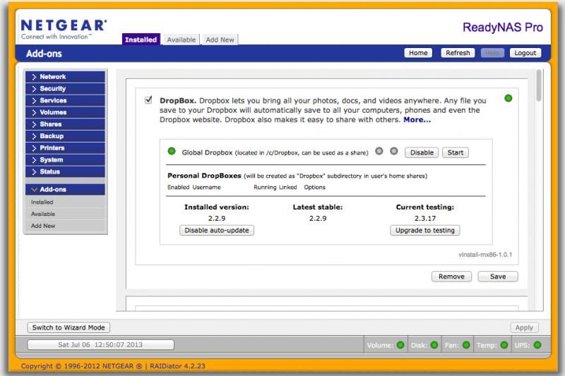The image size is (565, 376).
Task: Click the Logout button
Action: (525, 53)
